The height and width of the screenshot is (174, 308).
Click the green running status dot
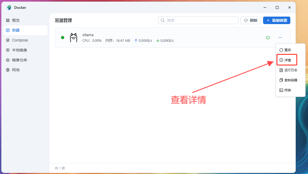[x=63, y=37]
